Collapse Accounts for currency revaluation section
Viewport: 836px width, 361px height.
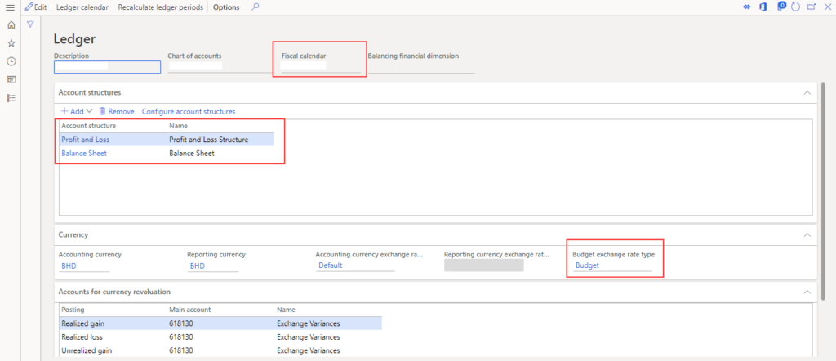(x=807, y=292)
